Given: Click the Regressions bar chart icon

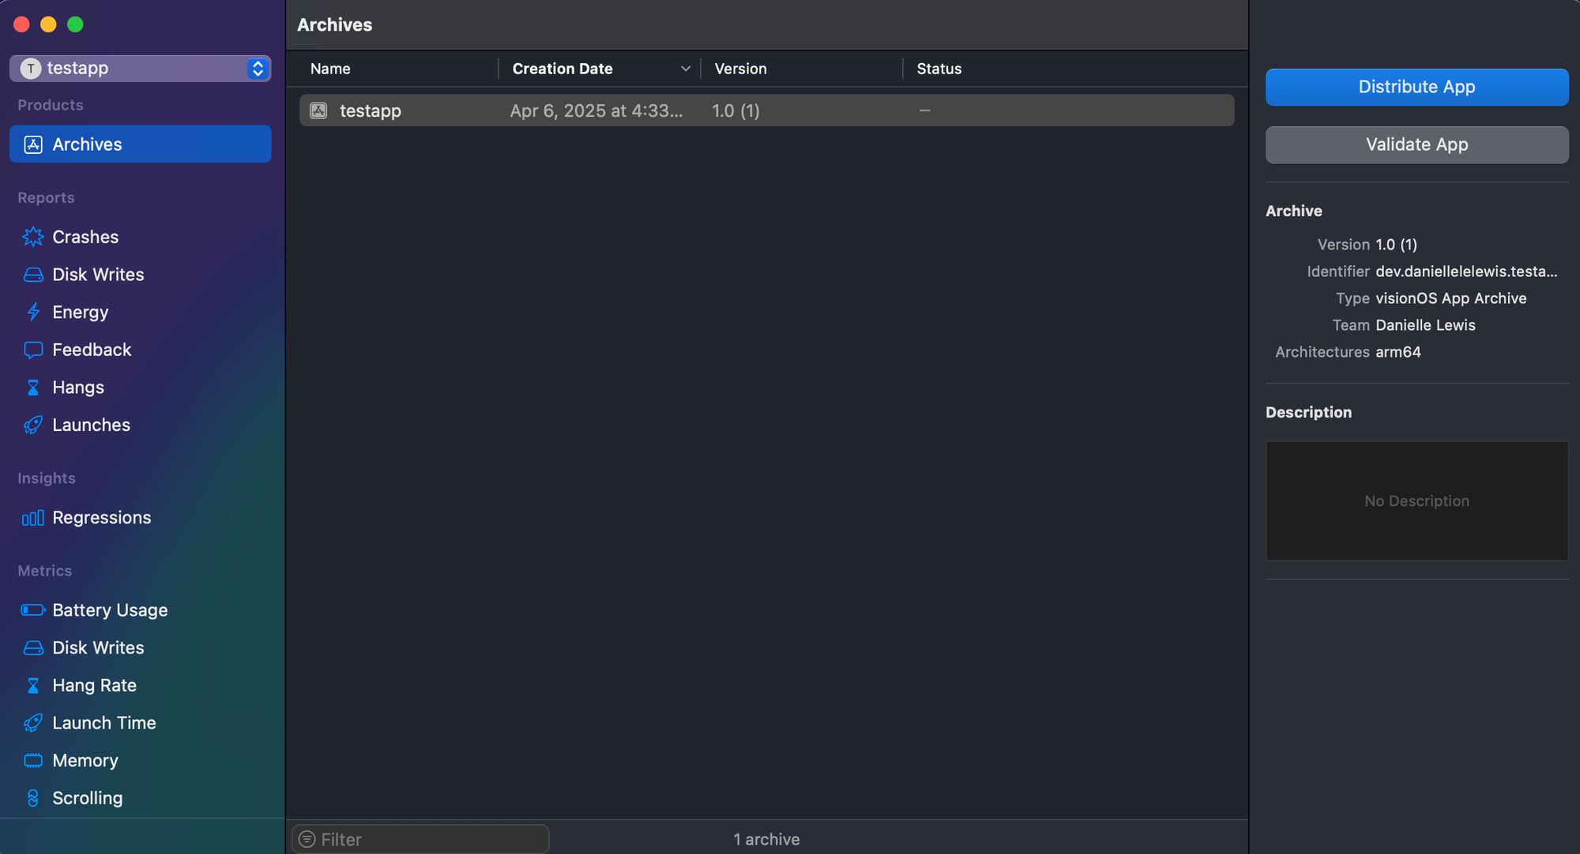Looking at the screenshot, I should point(33,518).
